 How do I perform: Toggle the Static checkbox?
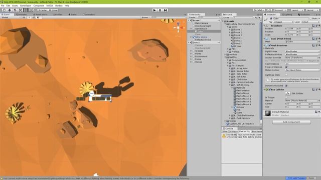[x=310, y=18]
